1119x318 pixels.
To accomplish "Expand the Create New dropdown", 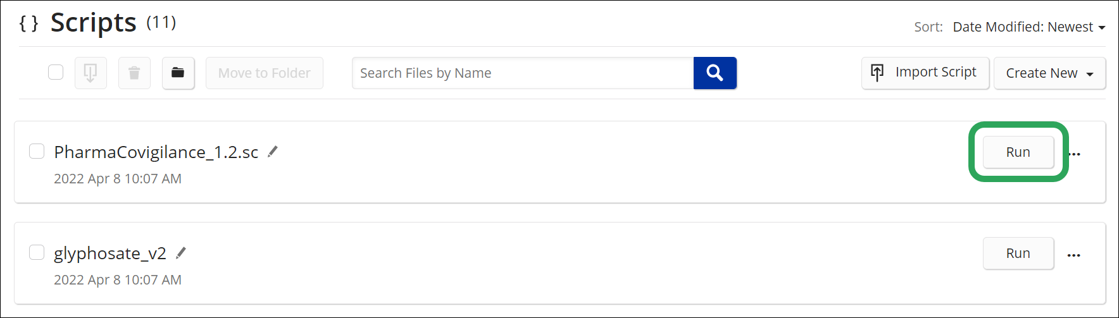I will 1049,73.
